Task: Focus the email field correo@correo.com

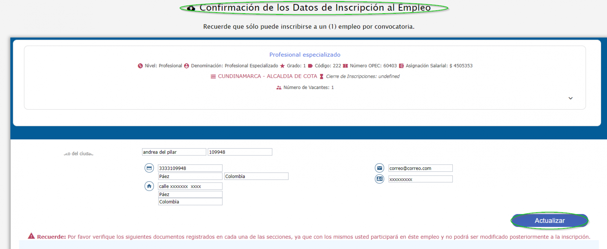Action: coord(420,168)
